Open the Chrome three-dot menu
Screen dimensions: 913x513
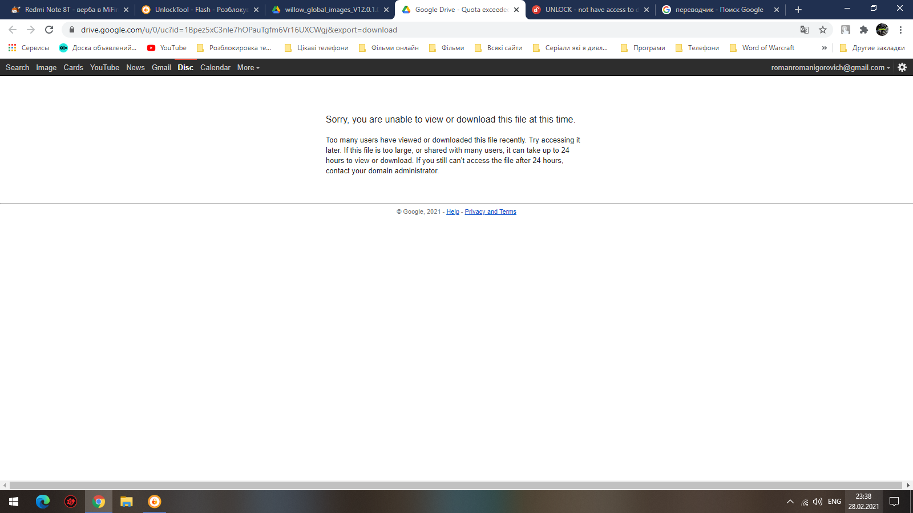[900, 30]
